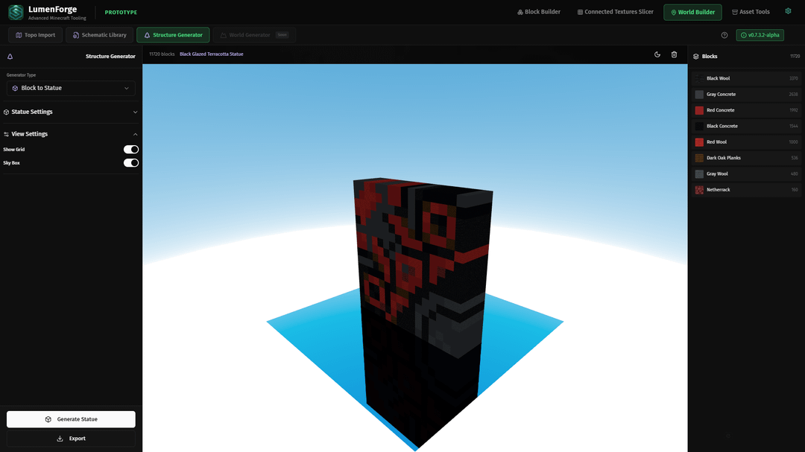Click the LumenForge logo icon
This screenshot has height=452, width=805.
16,12
